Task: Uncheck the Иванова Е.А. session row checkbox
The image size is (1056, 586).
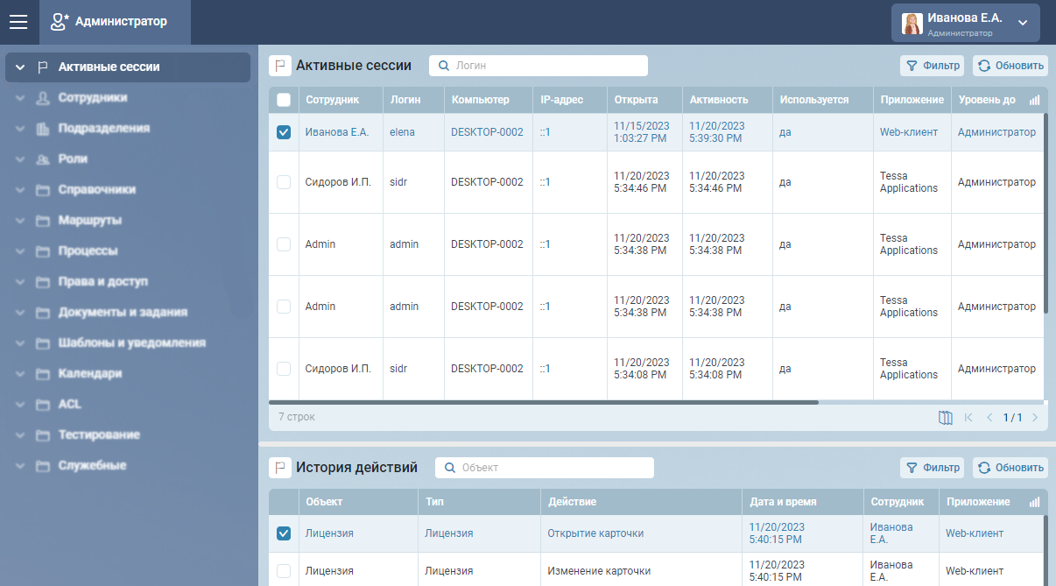Action: [284, 132]
